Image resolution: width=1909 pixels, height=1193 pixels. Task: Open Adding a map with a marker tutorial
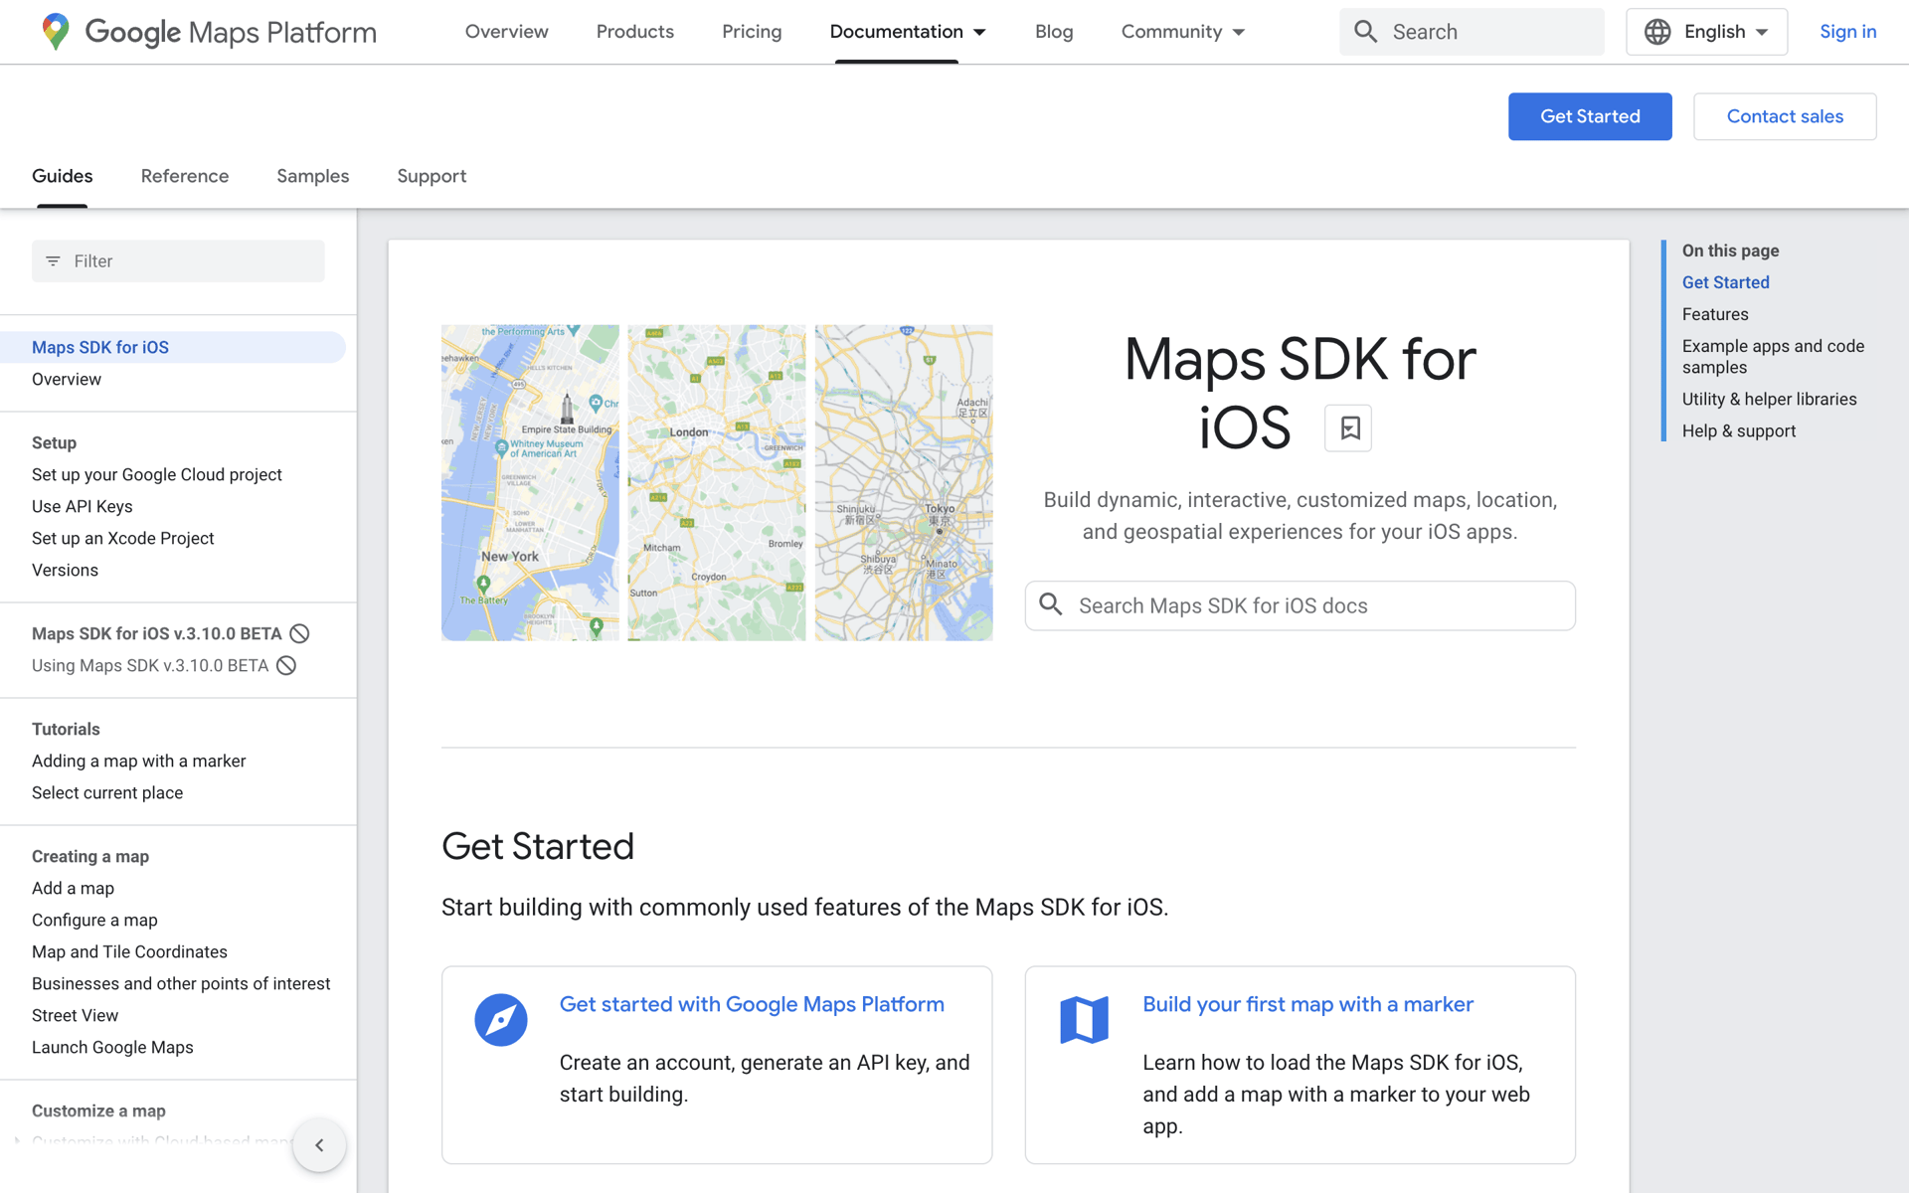[139, 761]
